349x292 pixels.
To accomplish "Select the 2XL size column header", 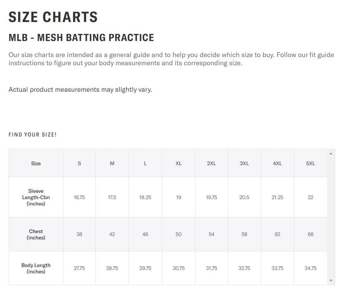I will [x=212, y=163].
